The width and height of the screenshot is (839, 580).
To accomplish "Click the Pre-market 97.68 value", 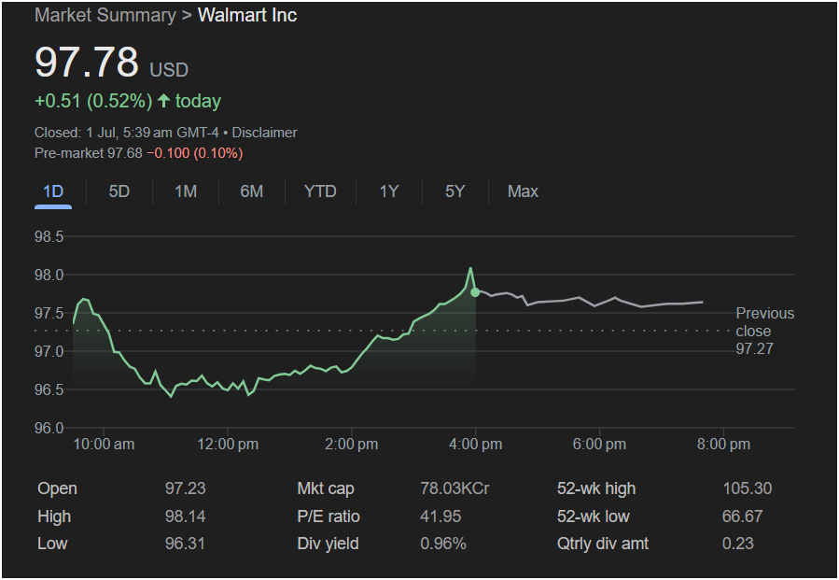I will [x=89, y=153].
